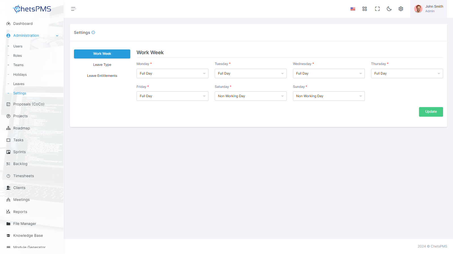Open the apps grid icon
Viewport: 453px width, 254px height.
coord(365,9)
